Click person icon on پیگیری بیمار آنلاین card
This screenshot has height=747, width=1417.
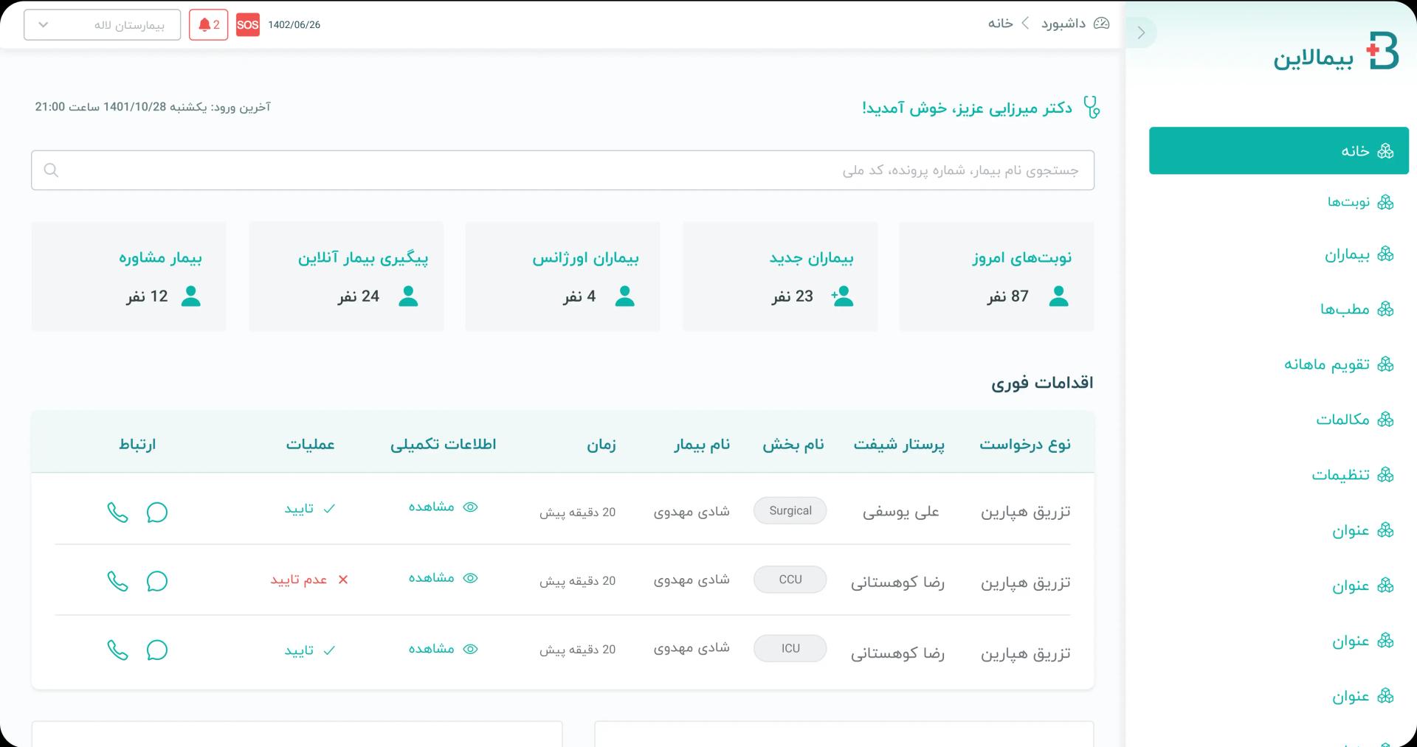[x=408, y=296]
